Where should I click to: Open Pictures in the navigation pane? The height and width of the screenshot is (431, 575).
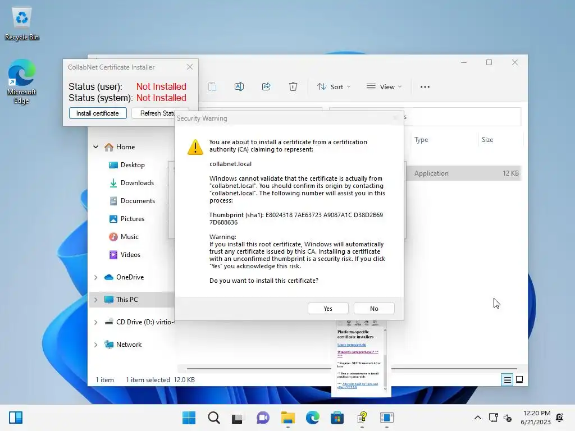(133, 219)
